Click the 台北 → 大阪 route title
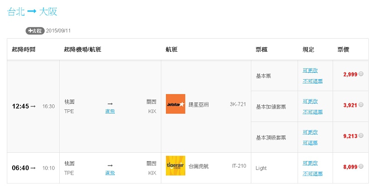Viewport: 373px width, 196px height. click(33, 12)
